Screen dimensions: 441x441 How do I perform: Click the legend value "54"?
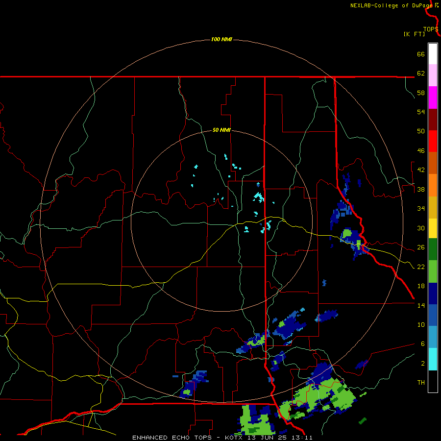coord(421,112)
